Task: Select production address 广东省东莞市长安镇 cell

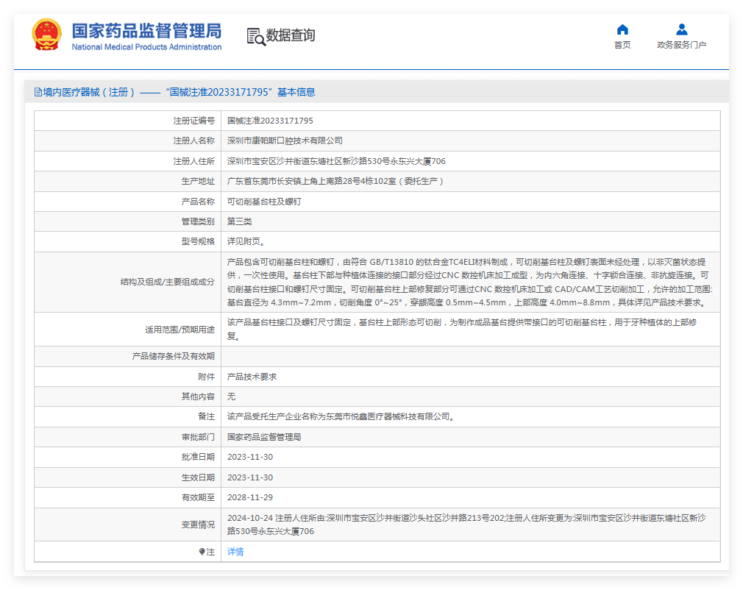Action: point(335,181)
